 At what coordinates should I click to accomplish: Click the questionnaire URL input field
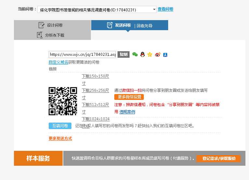pos(82,54)
